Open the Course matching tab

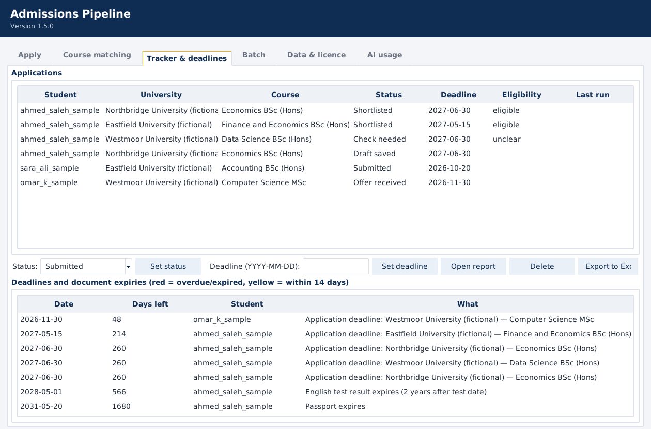pos(97,55)
